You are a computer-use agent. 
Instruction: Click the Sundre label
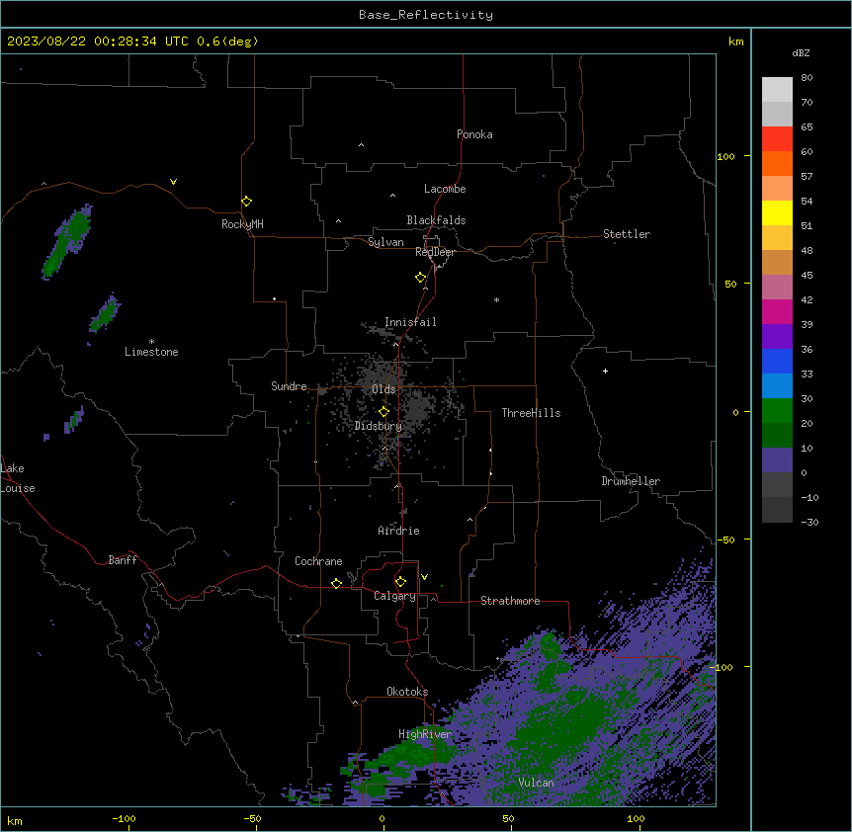pyautogui.click(x=289, y=386)
